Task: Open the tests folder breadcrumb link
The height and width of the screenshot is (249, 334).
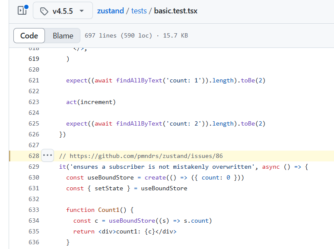Action: pos(139,11)
